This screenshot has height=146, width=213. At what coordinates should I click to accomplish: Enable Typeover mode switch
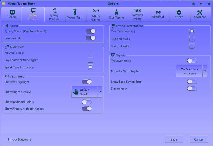[x=192, y=61]
